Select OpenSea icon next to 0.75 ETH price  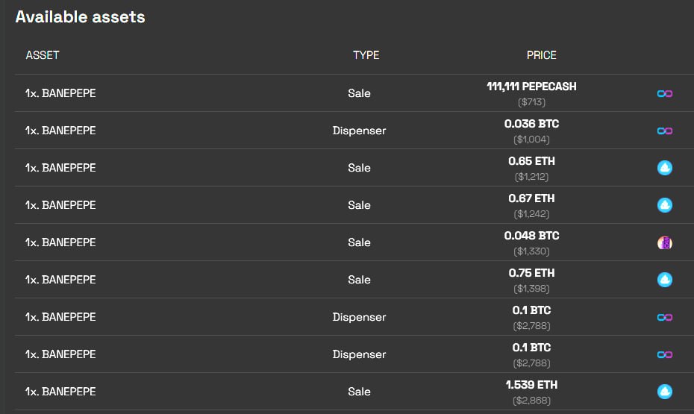(664, 280)
